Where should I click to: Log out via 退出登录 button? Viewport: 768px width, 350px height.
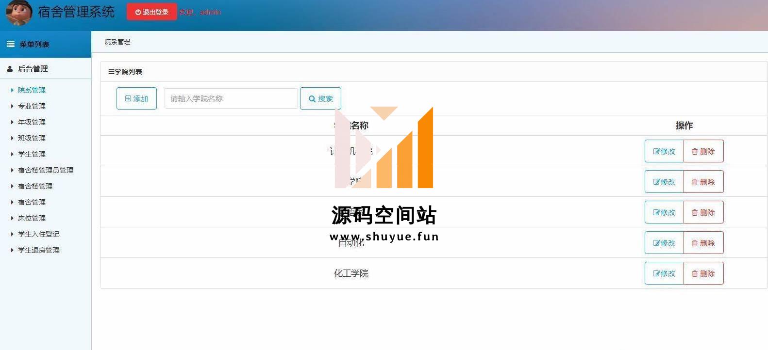(151, 12)
